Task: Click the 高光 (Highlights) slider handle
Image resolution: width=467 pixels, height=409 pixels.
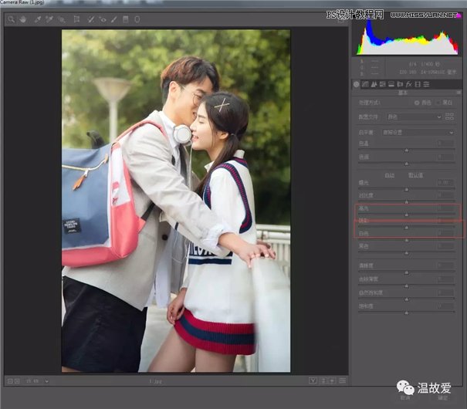Action: [x=407, y=215]
